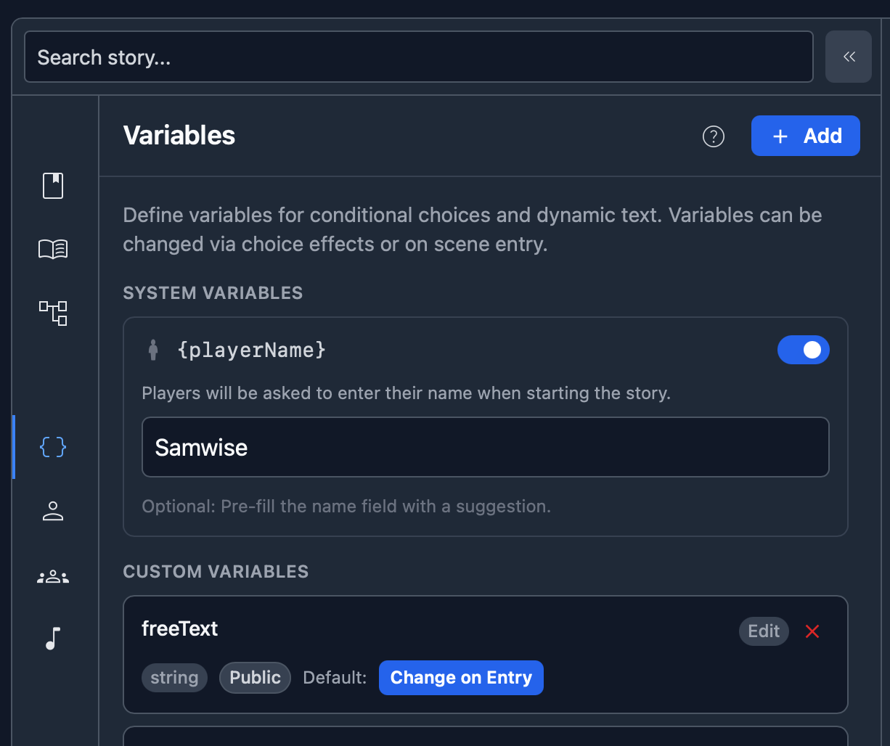The width and height of the screenshot is (890, 746).
Task: Collapse the sidebar with double chevron button
Action: pos(849,57)
